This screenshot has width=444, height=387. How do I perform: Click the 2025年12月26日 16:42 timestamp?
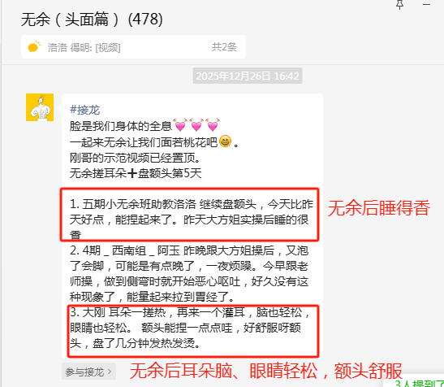coord(248,76)
